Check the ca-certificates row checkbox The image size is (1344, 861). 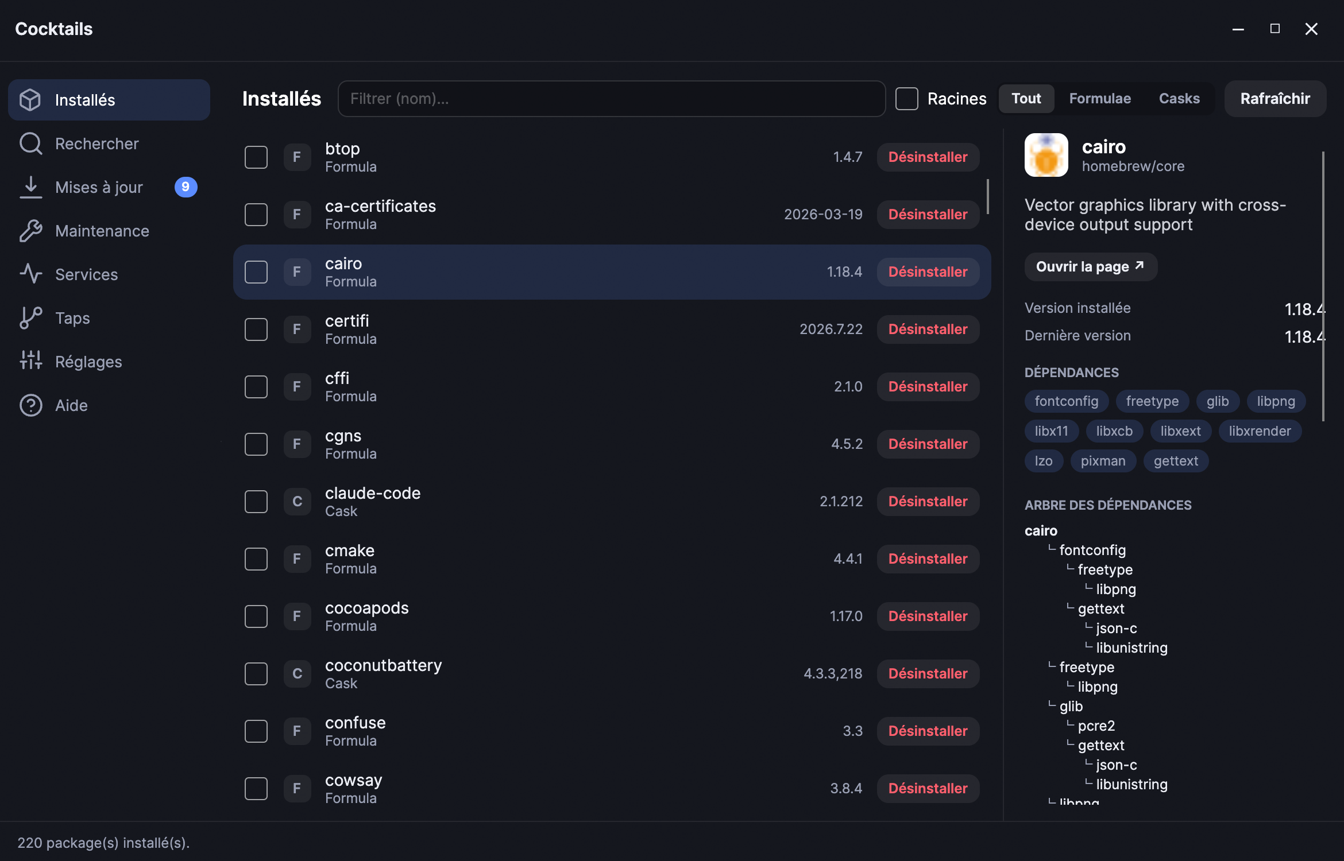coord(256,215)
